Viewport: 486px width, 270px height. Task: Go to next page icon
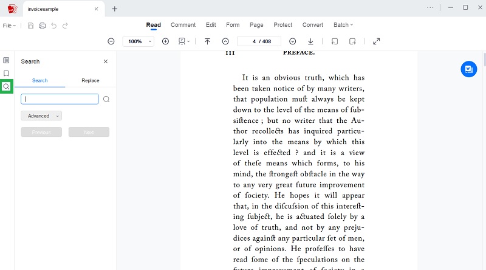[293, 41]
